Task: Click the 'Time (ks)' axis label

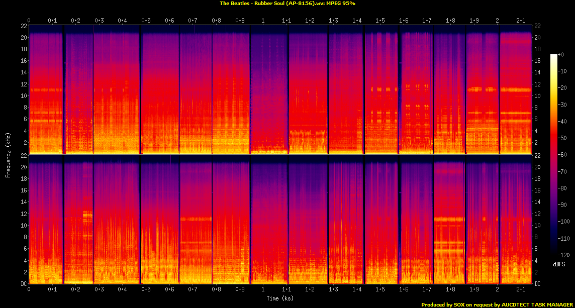Action: 280,298
